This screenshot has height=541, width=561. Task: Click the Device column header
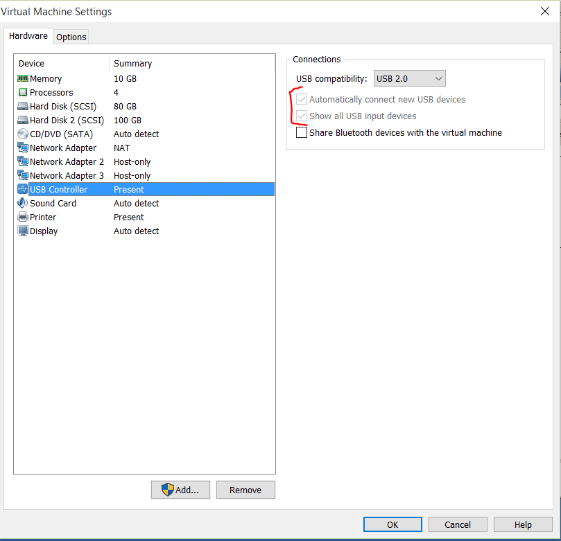[x=31, y=64]
